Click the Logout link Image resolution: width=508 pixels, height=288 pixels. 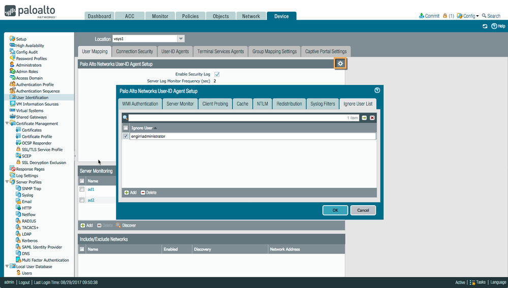point(24,282)
